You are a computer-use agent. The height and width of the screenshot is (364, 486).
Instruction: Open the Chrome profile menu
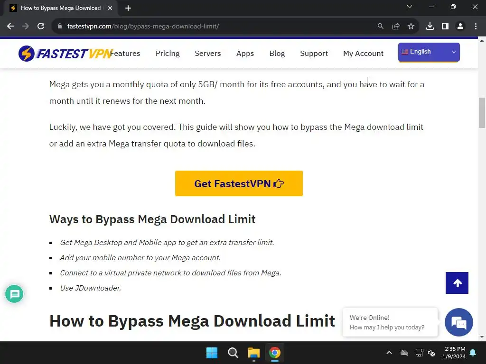click(460, 27)
